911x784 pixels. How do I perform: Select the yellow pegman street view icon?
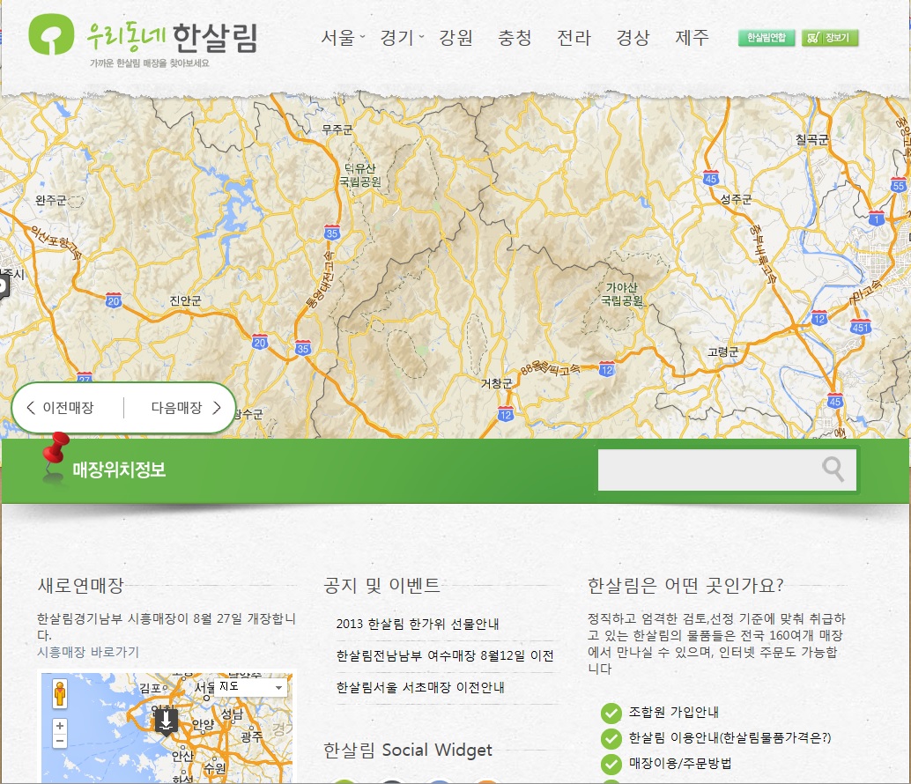(59, 693)
